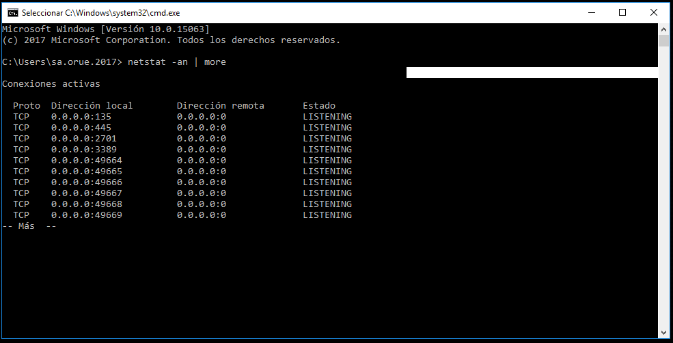Click TCP protocol in port 2701 row
The image size is (673, 343).
[x=21, y=139]
